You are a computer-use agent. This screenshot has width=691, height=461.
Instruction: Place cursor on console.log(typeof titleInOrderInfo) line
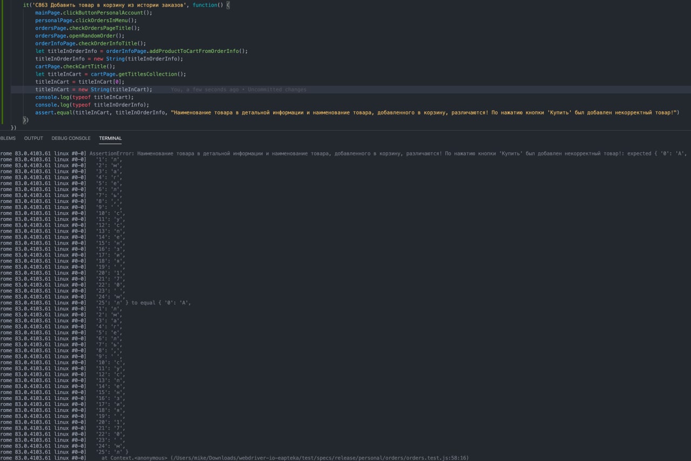pyautogui.click(x=92, y=105)
